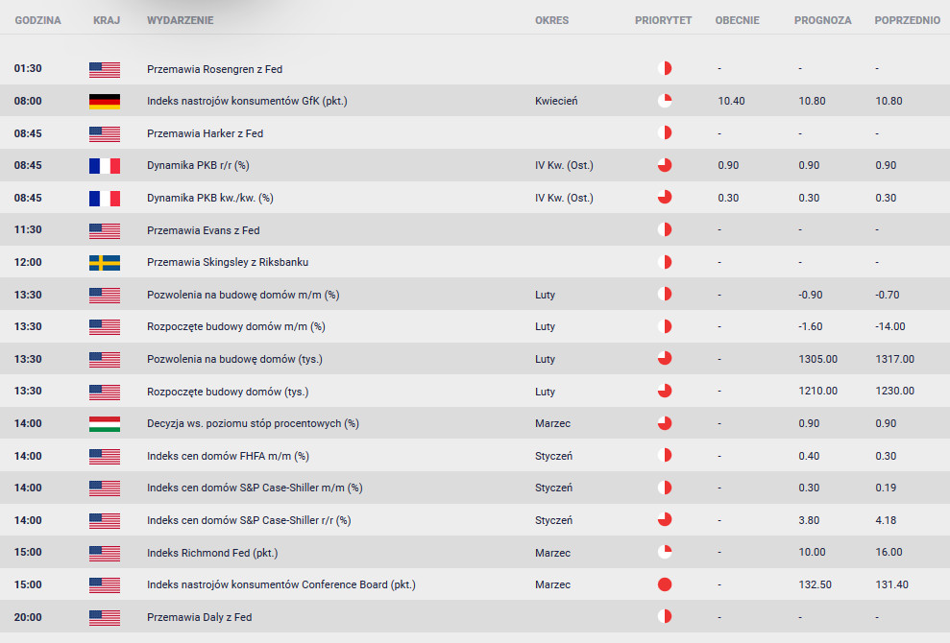Image resolution: width=950 pixels, height=643 pixels.
Task: Open Rozpoczęte budowy domów m/m event
Action: [x=235, y=327]
